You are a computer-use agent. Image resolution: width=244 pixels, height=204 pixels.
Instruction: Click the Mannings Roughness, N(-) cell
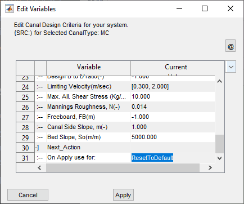(88, 107)
